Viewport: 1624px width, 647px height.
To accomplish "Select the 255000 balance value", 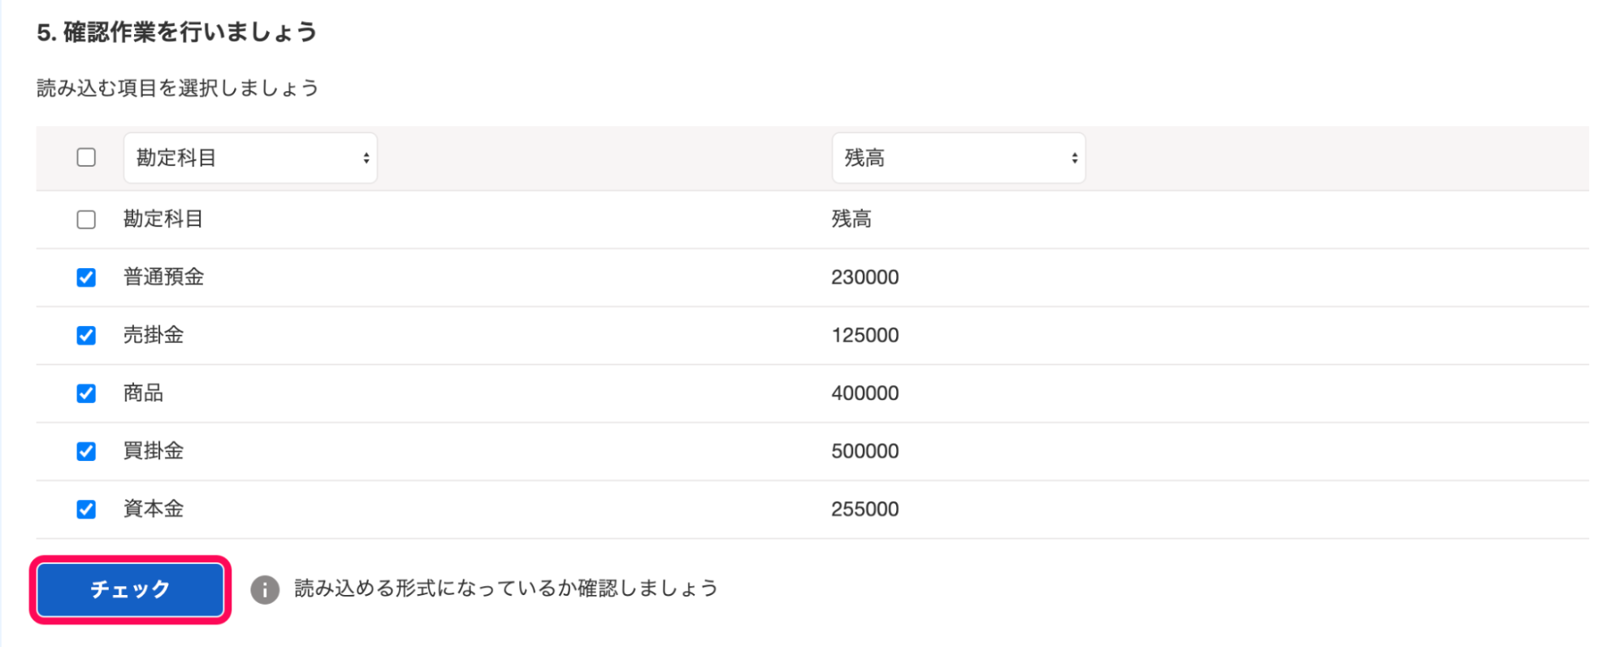I will 864,509.
